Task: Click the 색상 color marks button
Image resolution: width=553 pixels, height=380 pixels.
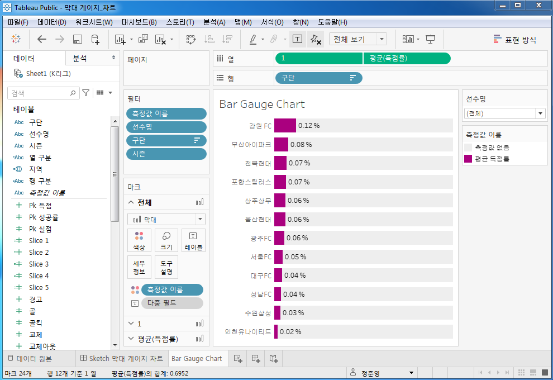Action: [x=139, y=241]
